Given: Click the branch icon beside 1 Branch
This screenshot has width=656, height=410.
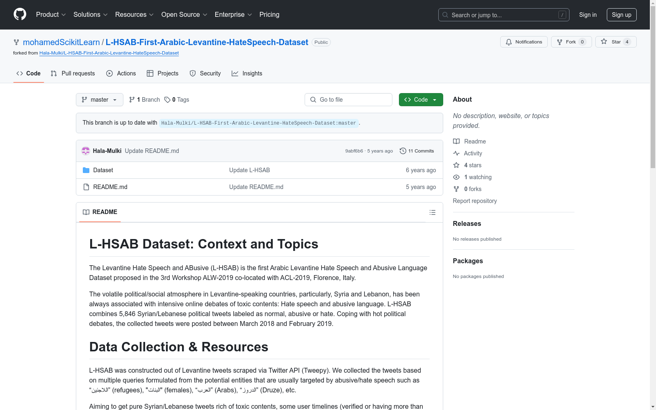Looking at the screenshot, I should point(132,100).
